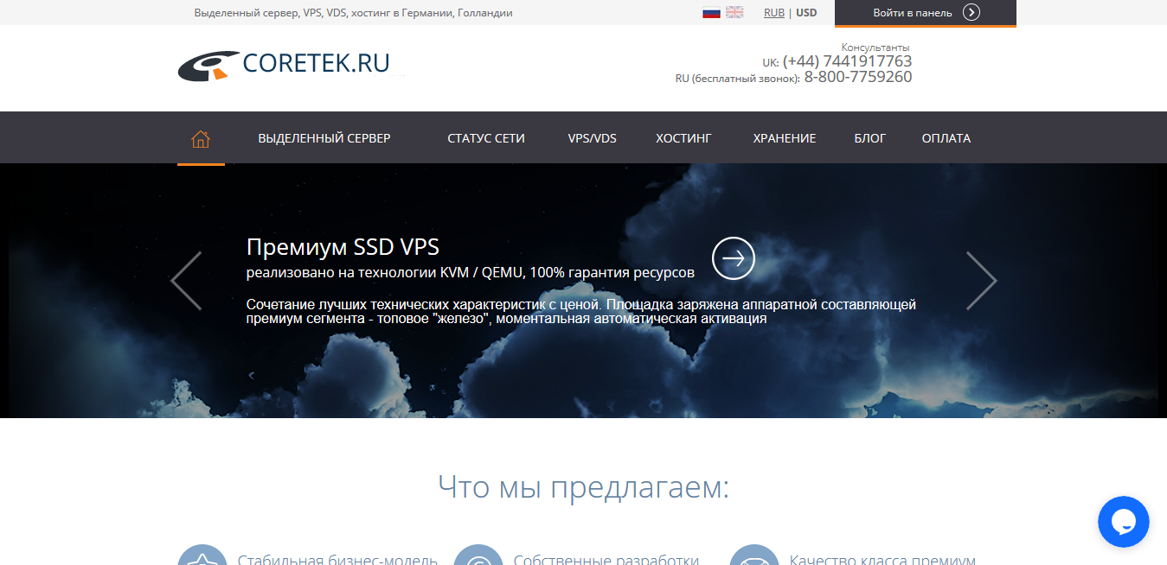Click the circled arrow beside Премиум SSD VPS
This screenshot has height=565, width=1167.
click(733, 258)
